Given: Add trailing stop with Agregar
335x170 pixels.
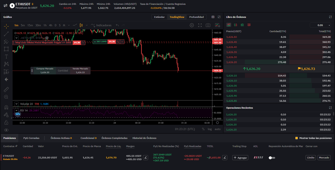Looking at the screenshot, I should pyautogui.click(x=240, y=158).
